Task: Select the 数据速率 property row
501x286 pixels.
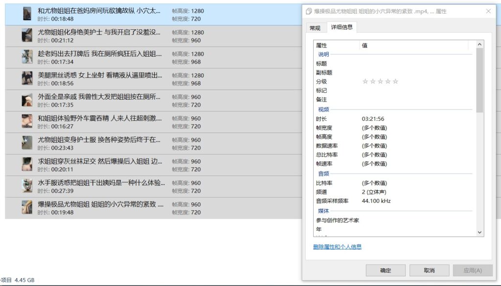Action: coord(394,146)
